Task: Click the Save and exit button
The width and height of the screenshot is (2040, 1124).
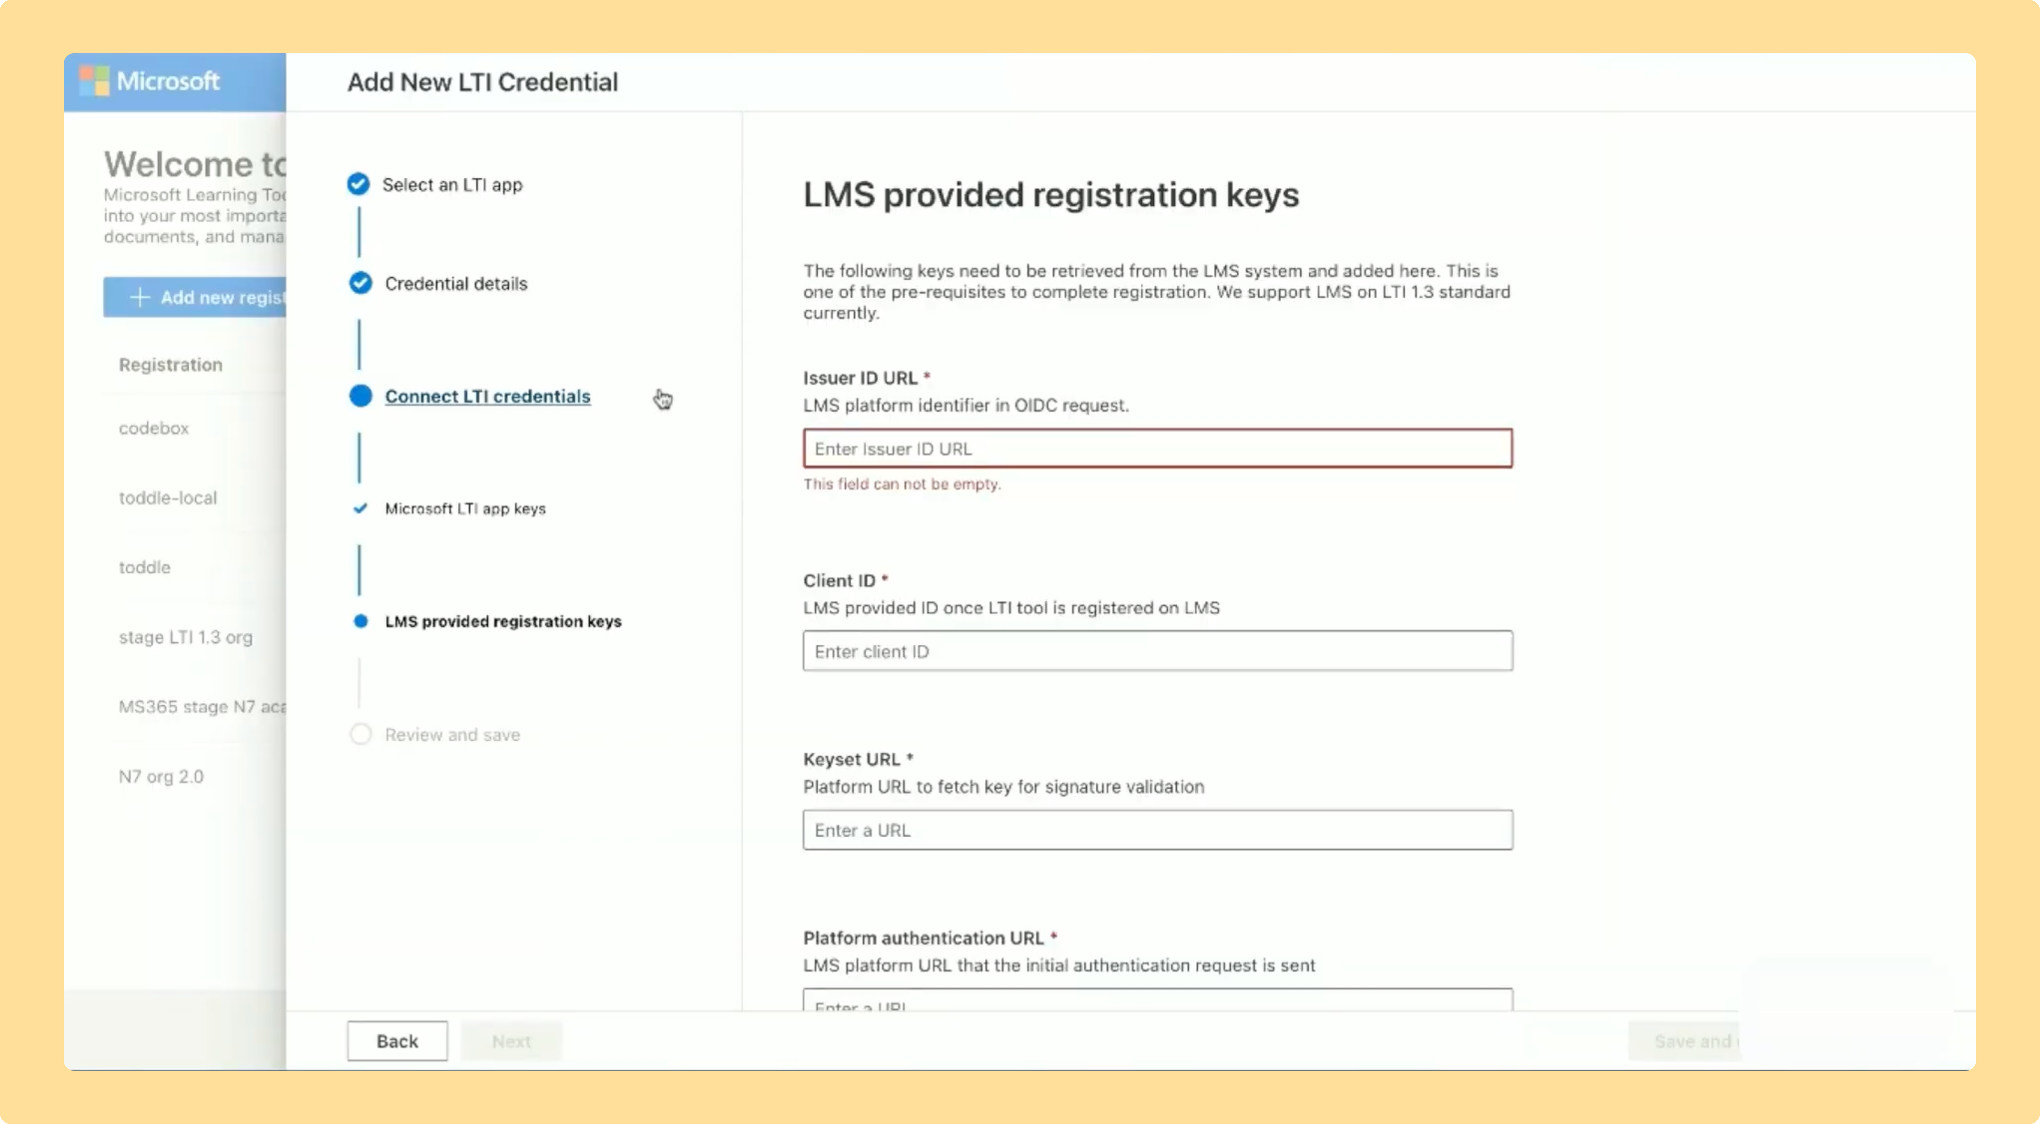Action: [1684, 1041]
